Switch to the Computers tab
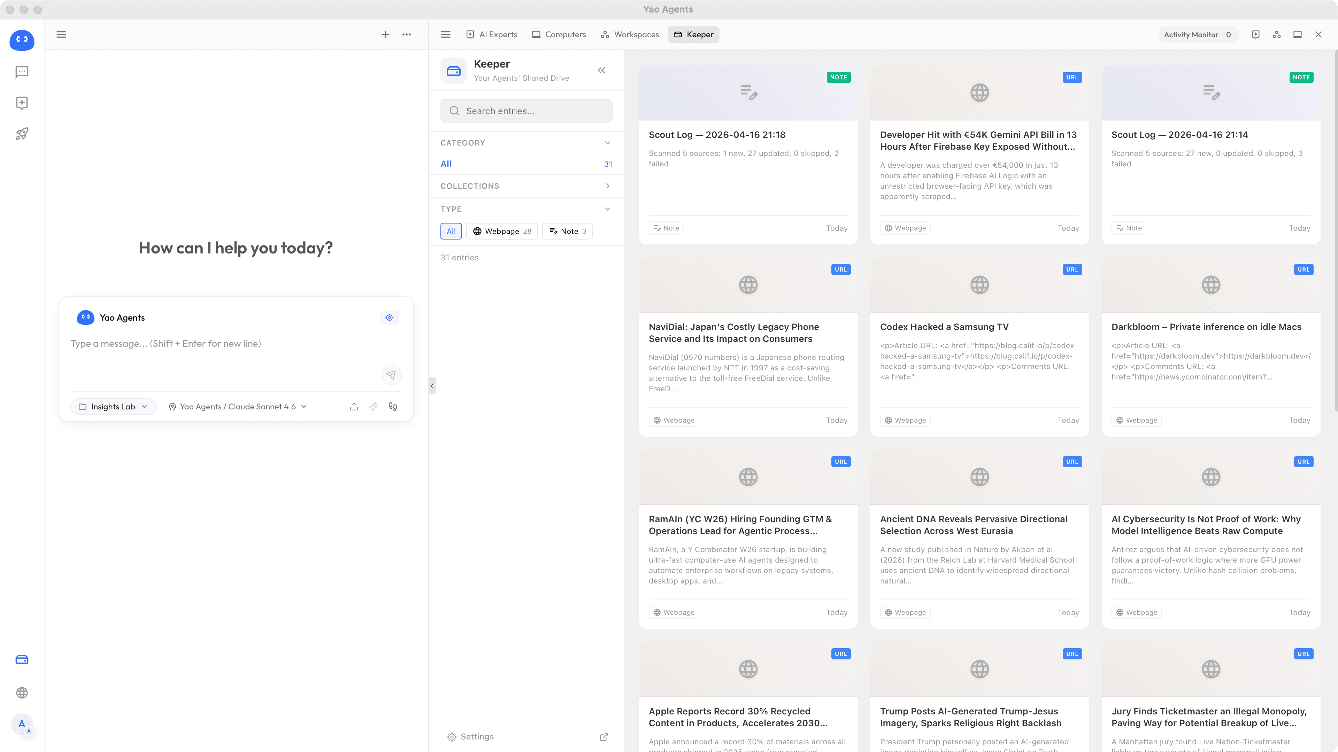Viewport: 1338px width, 752px height. [559, 34]
